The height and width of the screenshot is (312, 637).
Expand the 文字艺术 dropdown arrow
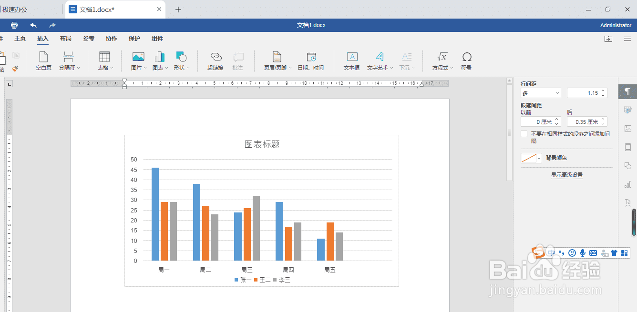(x=392, y=68)
